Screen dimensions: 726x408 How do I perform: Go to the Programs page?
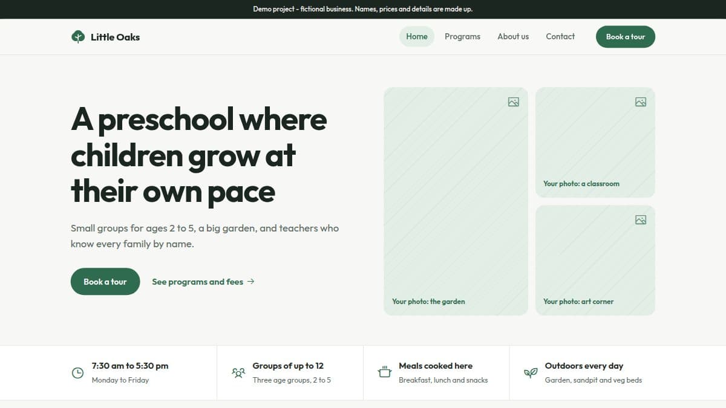[462, 36]
